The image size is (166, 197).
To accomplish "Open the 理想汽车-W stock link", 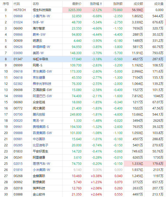I will [41, 164].
